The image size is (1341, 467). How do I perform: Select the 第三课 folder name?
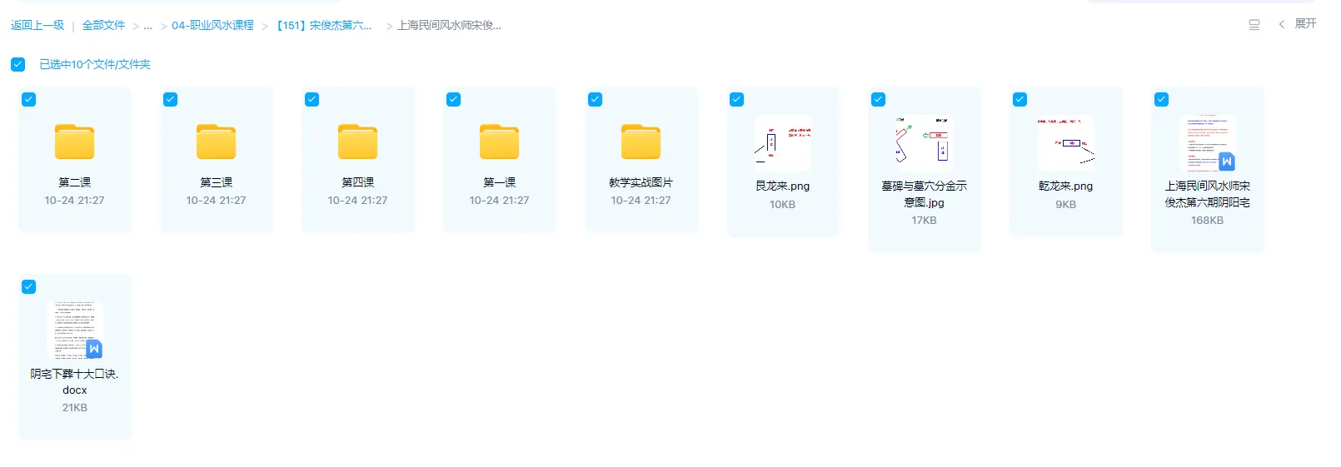coord(216,182)
